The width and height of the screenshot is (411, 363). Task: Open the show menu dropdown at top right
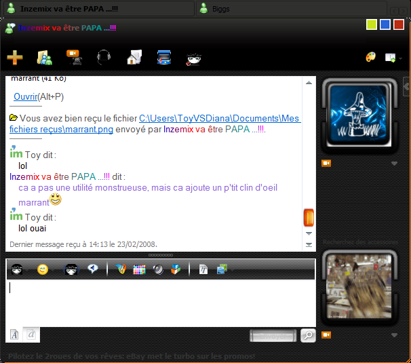(x=393, y=58)
